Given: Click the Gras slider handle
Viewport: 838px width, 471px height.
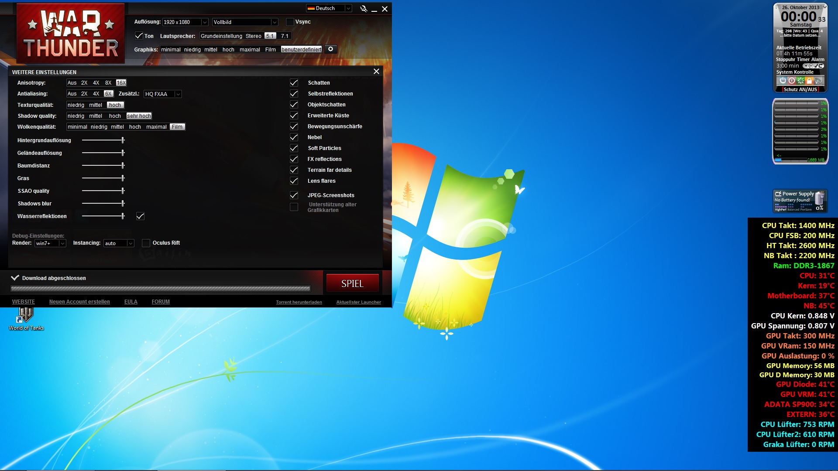Looking at the screenshot, I should [123, 178].
